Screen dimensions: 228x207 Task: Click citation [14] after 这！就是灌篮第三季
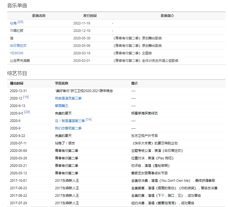click(x=89, y=119)
